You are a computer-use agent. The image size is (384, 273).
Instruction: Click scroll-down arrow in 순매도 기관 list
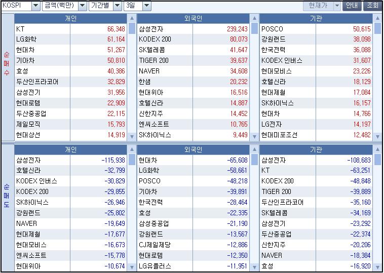[377, 267]
